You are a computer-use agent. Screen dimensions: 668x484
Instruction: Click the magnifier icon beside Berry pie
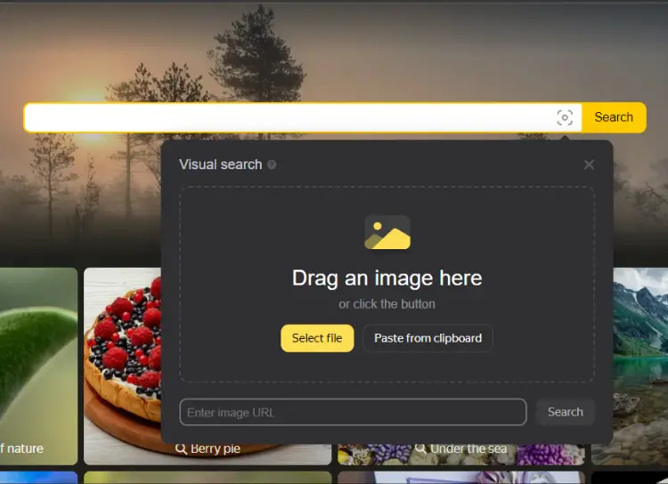[181, 448]
